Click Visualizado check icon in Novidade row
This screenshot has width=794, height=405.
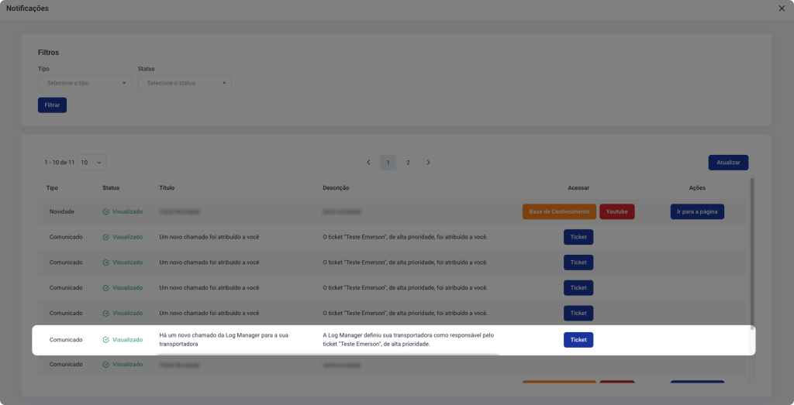(105, 211)
